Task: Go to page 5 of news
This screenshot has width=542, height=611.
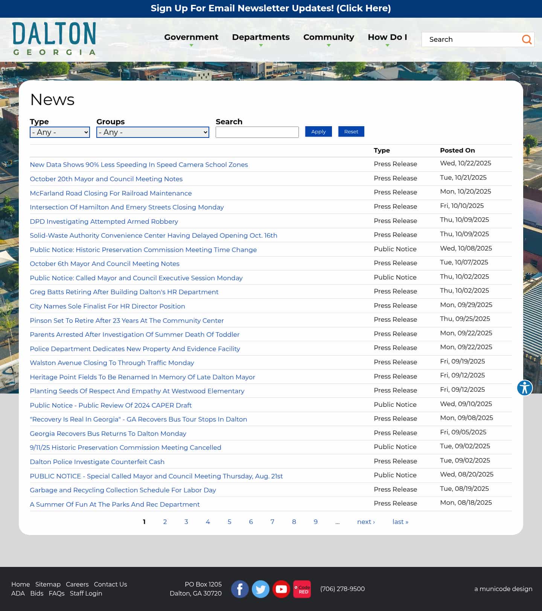Action: [x=229, y=522]
